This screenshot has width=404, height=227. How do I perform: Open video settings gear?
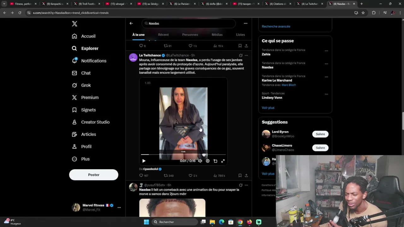[208, 161]
